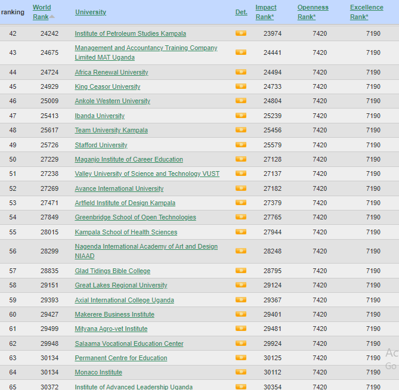This screenshot has height=390, width=399.
Task: Open details icon for Institute of Petroleum Studies Kampala
Action: (x=241, y=33)
